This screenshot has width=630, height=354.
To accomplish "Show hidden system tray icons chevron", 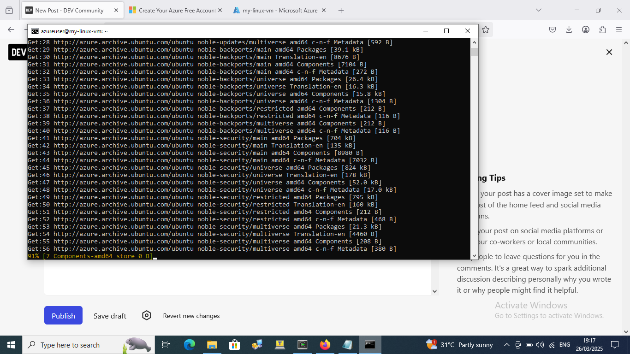I will point(506,345).
